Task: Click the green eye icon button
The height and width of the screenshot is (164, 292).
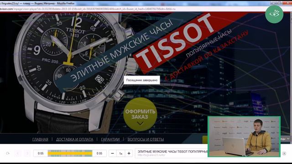Action: click(x=274, y=14)
